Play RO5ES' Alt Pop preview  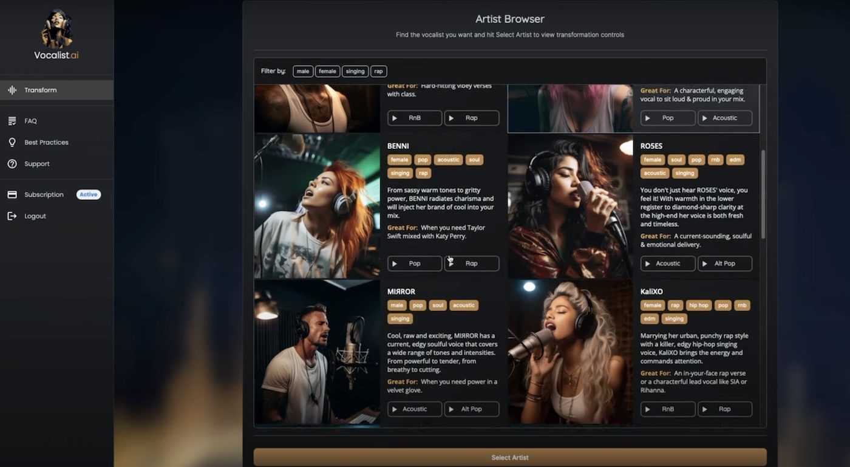click(725, 263)
